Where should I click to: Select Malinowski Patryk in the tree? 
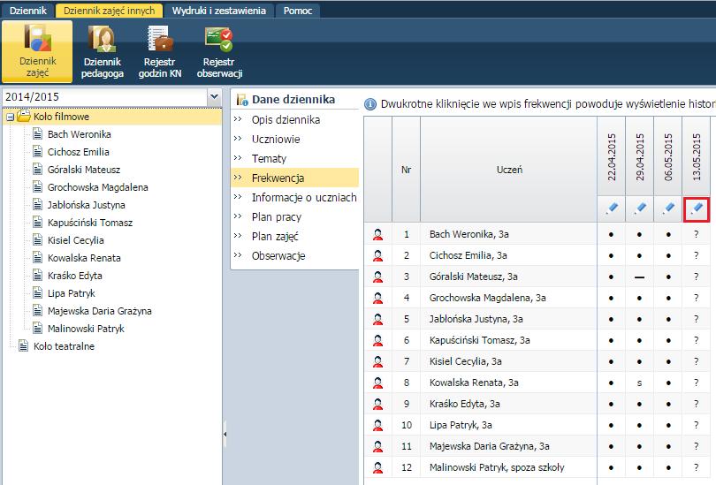86,329
